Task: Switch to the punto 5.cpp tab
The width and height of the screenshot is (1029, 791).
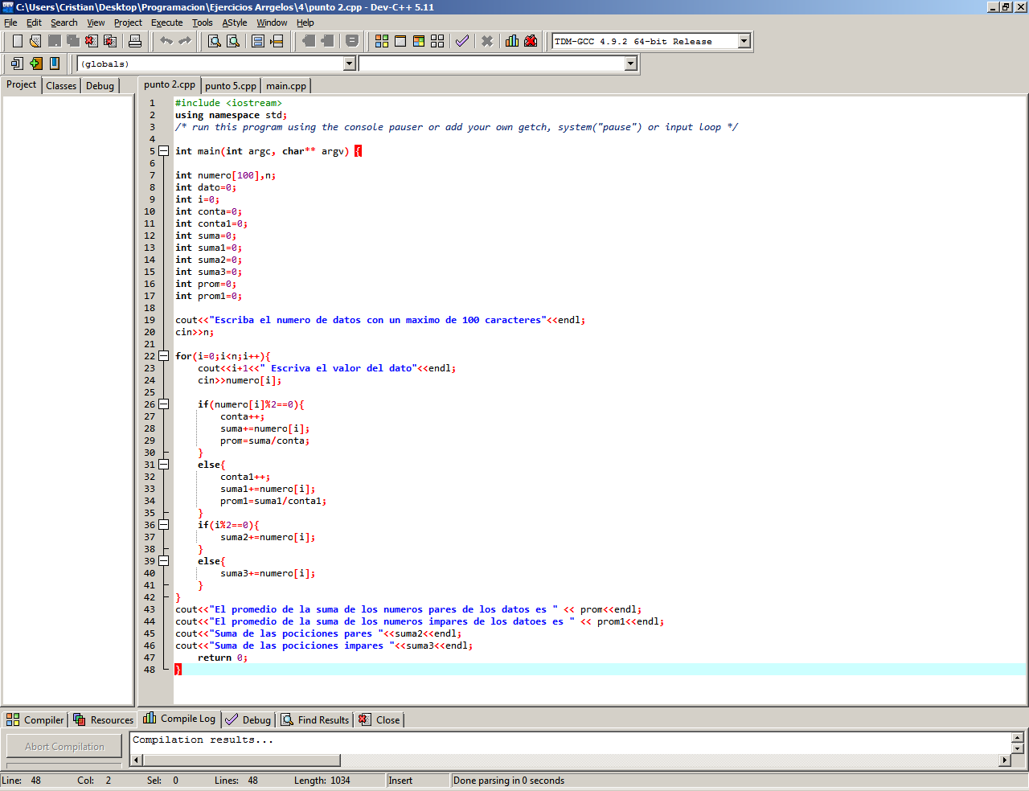Action: tap(230, 86)
